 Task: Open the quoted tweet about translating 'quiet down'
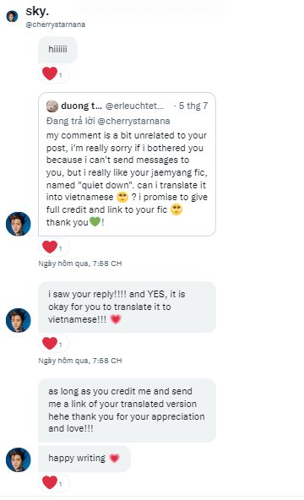point(127,164)
